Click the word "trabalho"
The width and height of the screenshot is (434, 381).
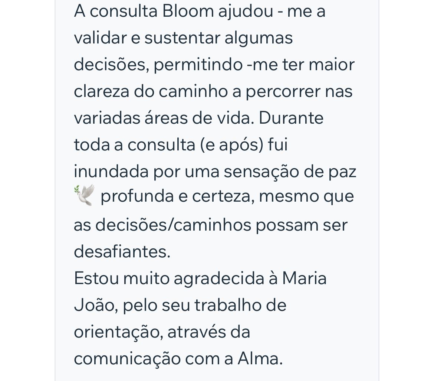click(x=228, y=305)
